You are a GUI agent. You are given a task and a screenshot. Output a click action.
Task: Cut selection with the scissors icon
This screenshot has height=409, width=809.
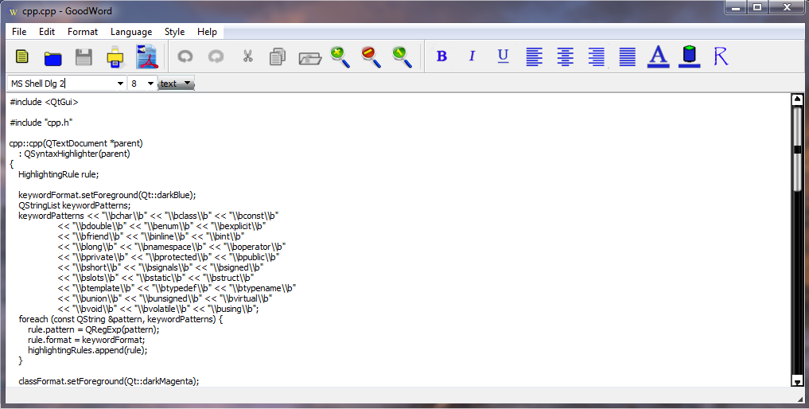click(247, 56)
